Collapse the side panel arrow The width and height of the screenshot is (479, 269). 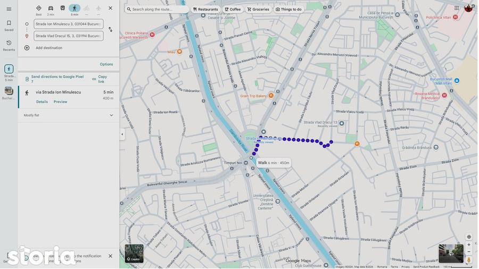(122, 134)
